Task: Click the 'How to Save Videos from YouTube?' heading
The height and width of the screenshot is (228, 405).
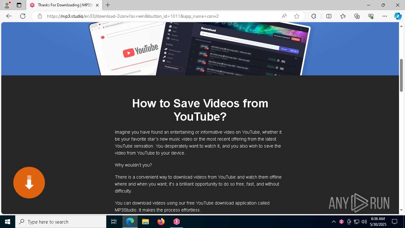Action: click(x=200, y=110)
